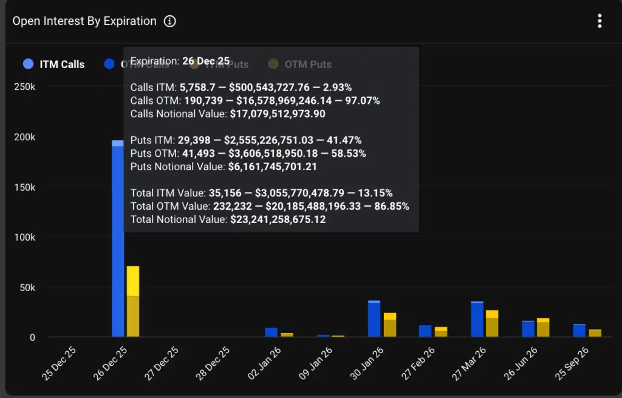Select the info circle beside the title
This screenshot has height=398, width=622.
tap(170, 21)
